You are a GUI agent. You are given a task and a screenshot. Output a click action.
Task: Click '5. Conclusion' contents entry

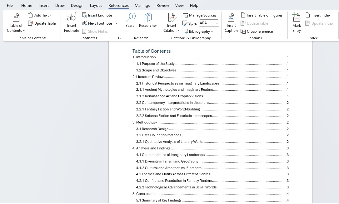(210, 194)
